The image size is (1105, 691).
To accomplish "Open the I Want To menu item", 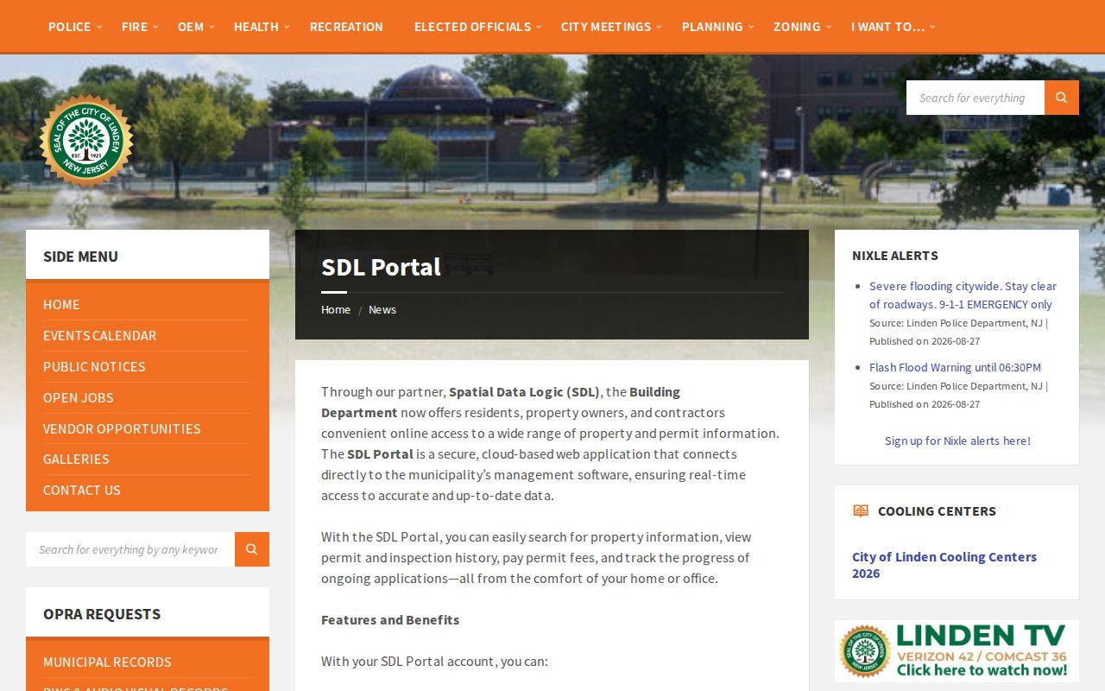I will click(887, 27).
